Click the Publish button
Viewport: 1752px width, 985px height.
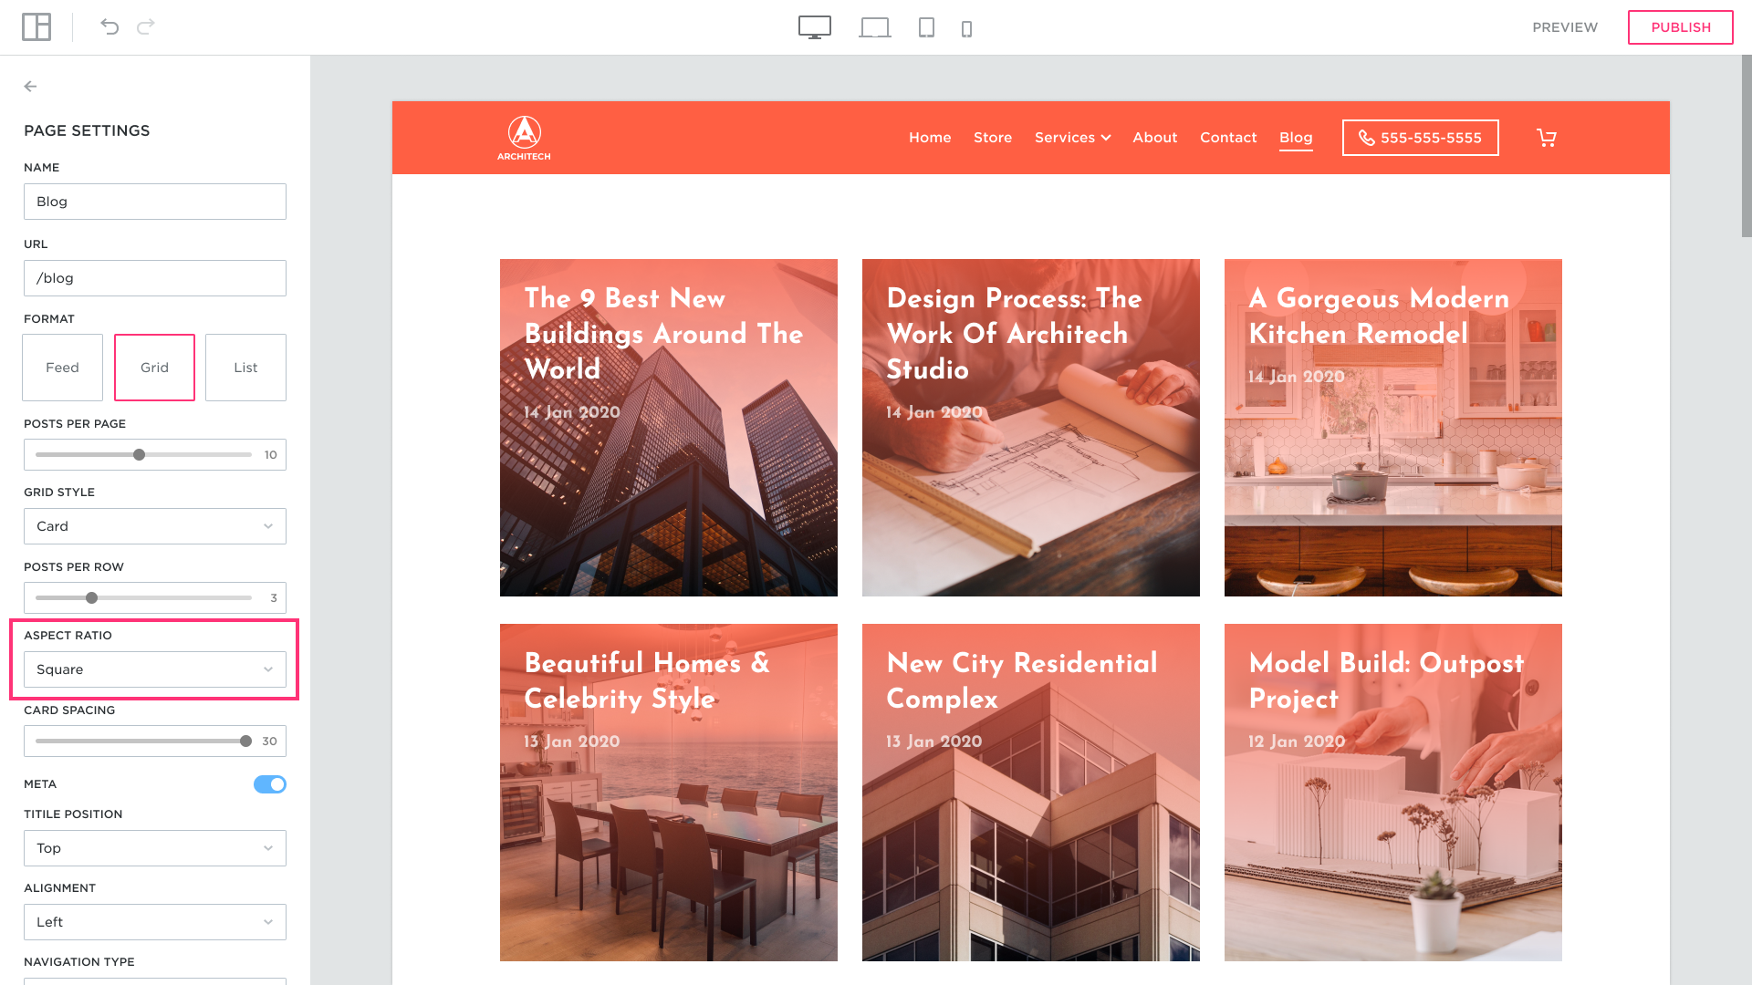tap(1680, 27)
